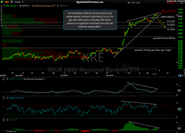Click the 'stop over 54.00' annotation
185x133 pixels.
[x=169, y=11]
